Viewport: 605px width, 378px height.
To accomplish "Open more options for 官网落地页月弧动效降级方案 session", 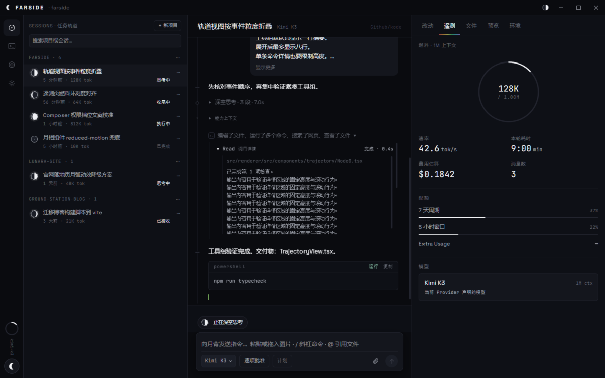I will (178, 175).
